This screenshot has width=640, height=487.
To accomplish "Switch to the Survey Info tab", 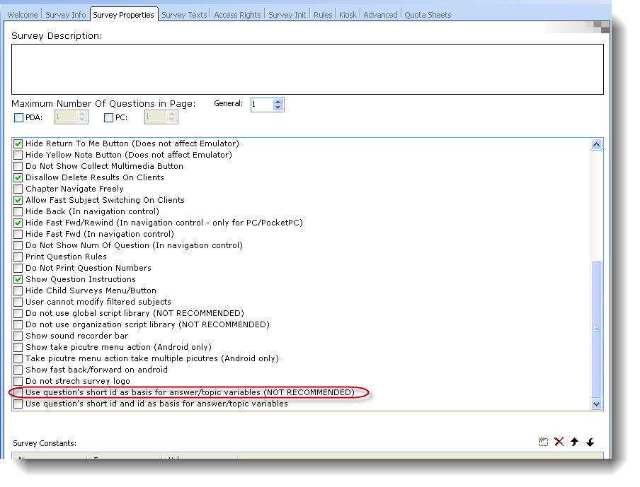I will [x=66, y=15].
